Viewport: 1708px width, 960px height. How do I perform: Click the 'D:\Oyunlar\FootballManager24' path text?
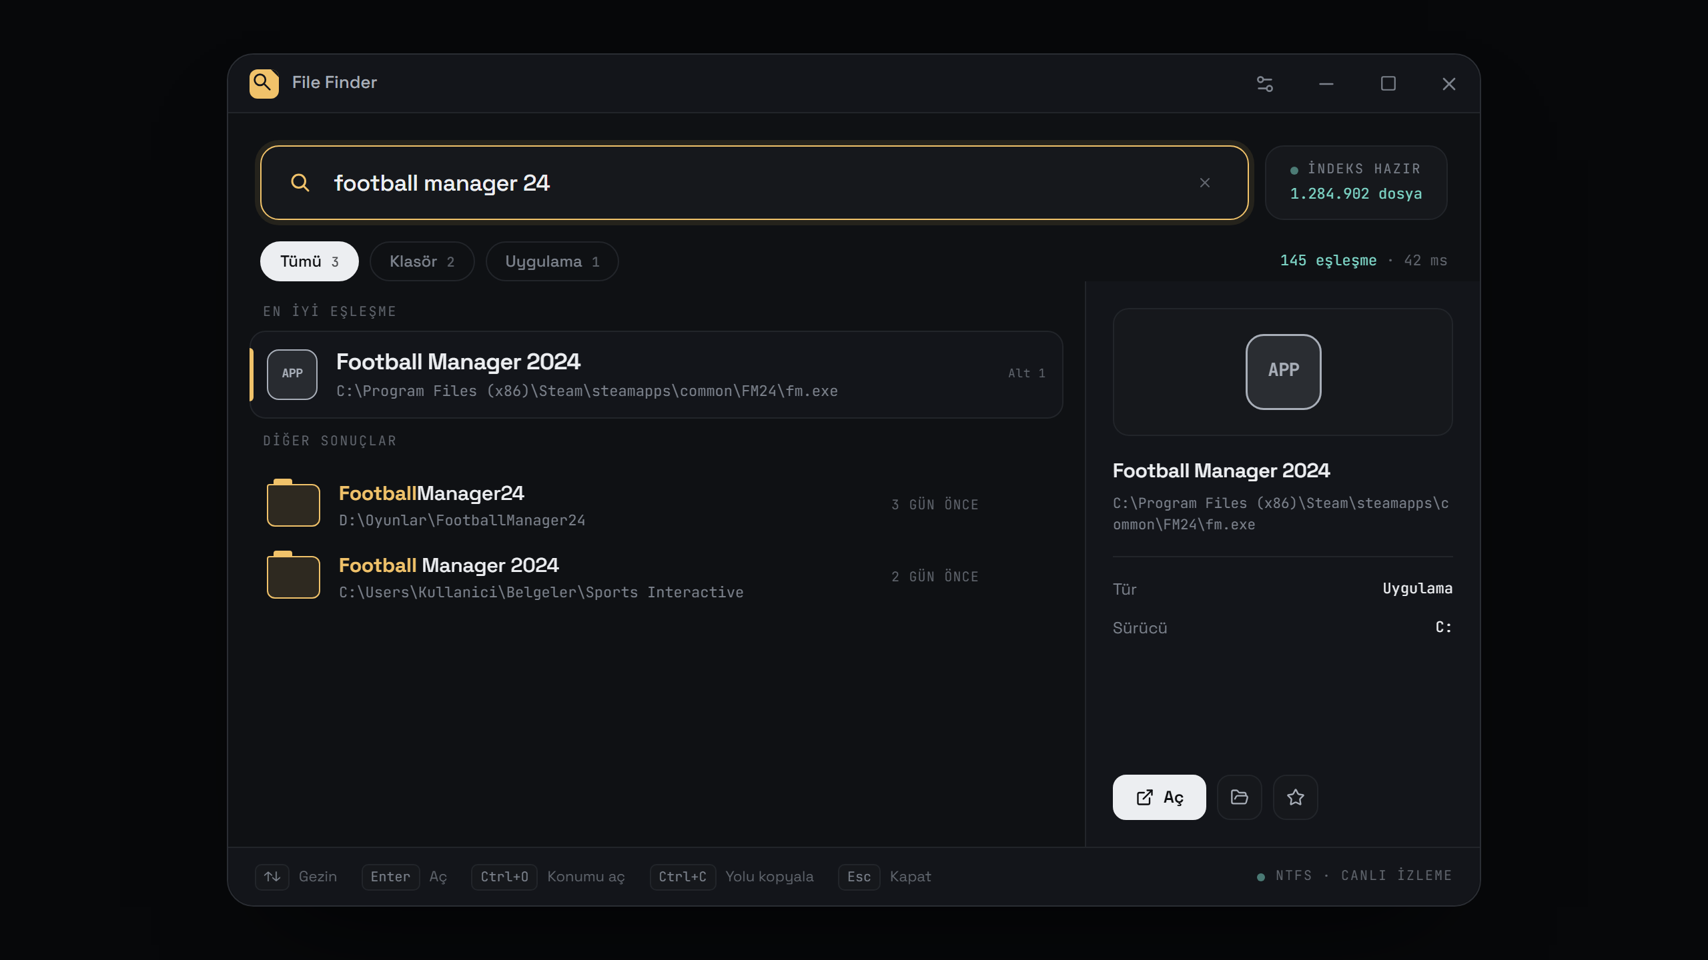462,521
